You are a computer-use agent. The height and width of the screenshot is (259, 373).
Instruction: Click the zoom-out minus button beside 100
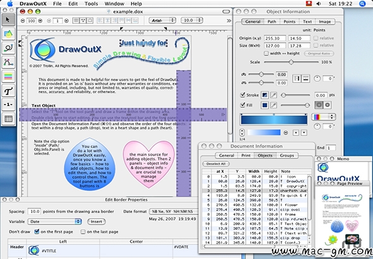(x=23, y=21)
